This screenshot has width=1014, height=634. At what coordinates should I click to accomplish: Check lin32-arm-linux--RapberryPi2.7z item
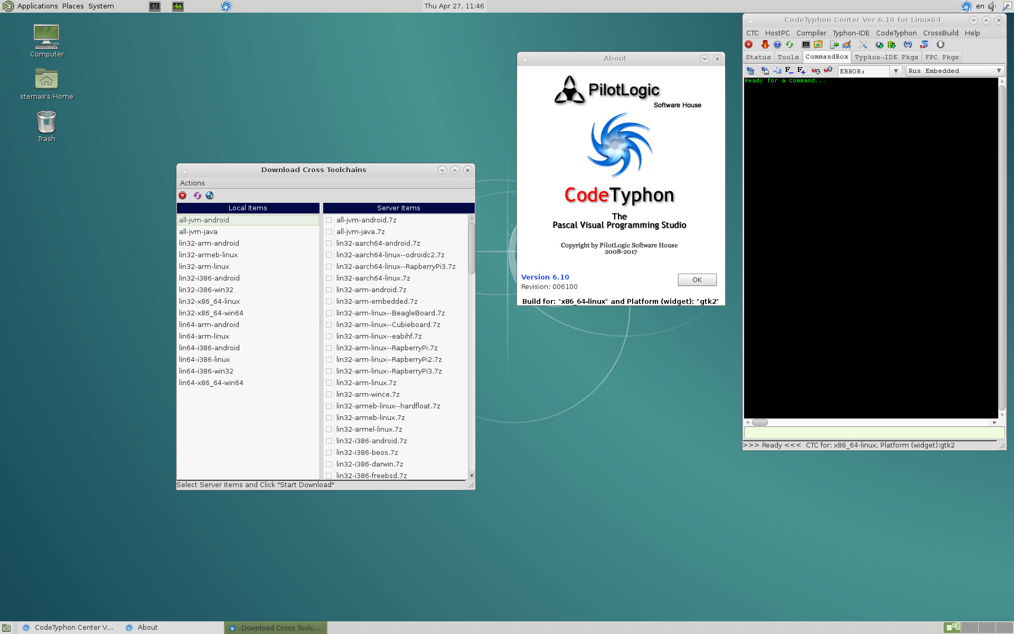[329, 360]
